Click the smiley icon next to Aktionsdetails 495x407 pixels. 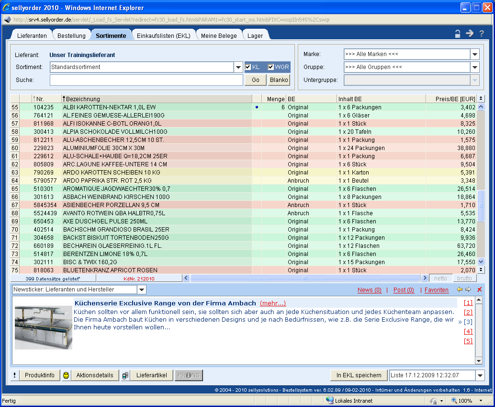pos(66,375)
